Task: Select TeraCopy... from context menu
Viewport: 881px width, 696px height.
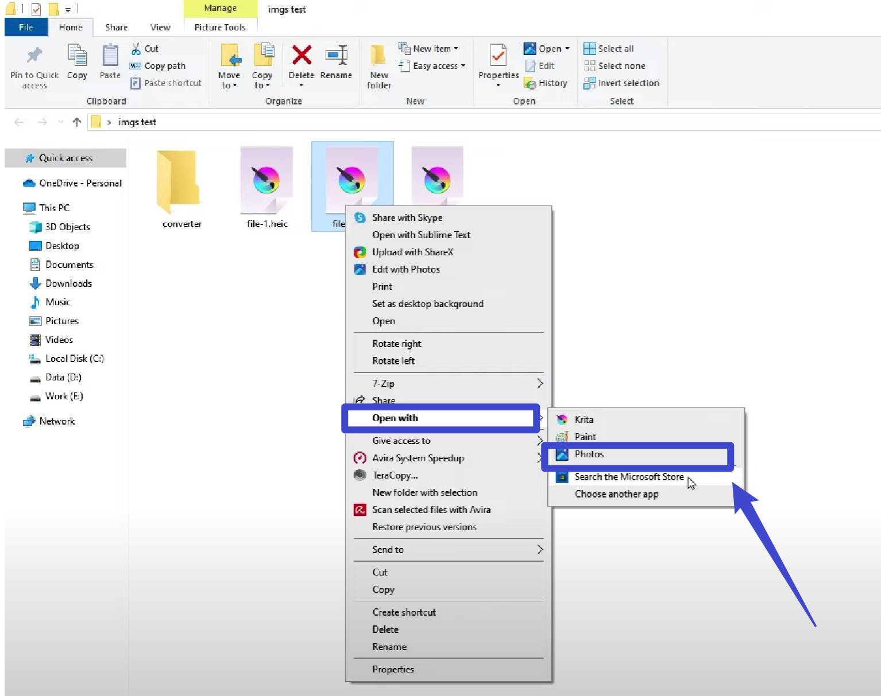Action: (x=449, y=475)
